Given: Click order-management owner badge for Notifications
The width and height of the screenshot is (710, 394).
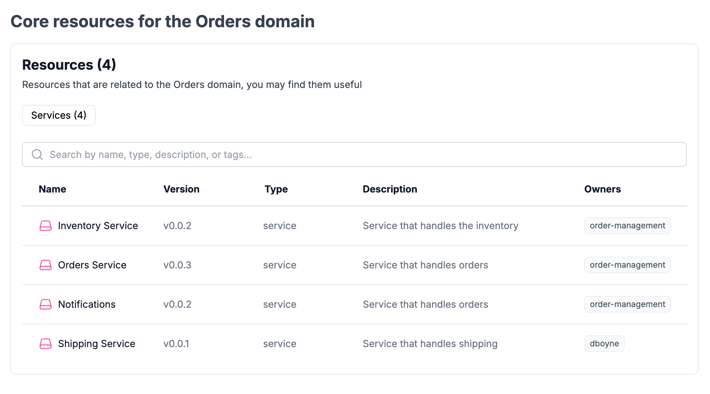Looking at the screenshot, I should [x=627, y=304].
